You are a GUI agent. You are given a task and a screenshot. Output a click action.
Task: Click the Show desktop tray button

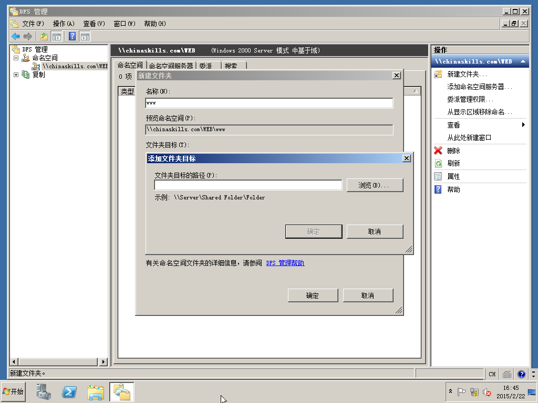532,391
